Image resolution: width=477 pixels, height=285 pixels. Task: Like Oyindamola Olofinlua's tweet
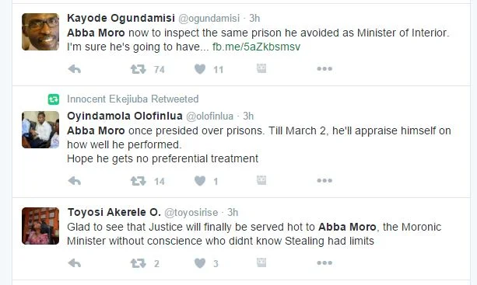coord(200,181)
